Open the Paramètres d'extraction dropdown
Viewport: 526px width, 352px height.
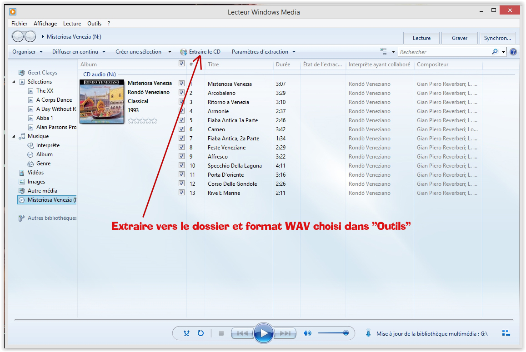(x=263, y=52)
